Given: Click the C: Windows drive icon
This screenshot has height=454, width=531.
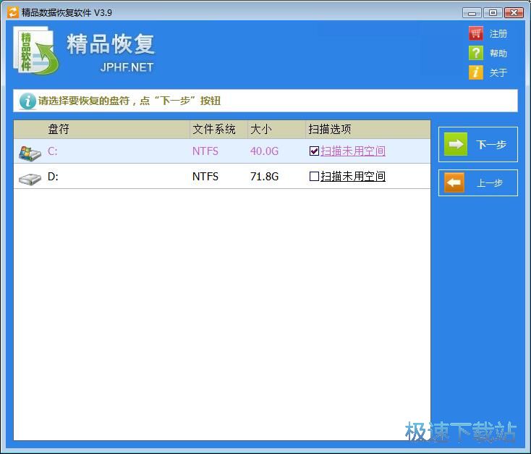Looking at the screenshot, I should [x=30, y=154].
